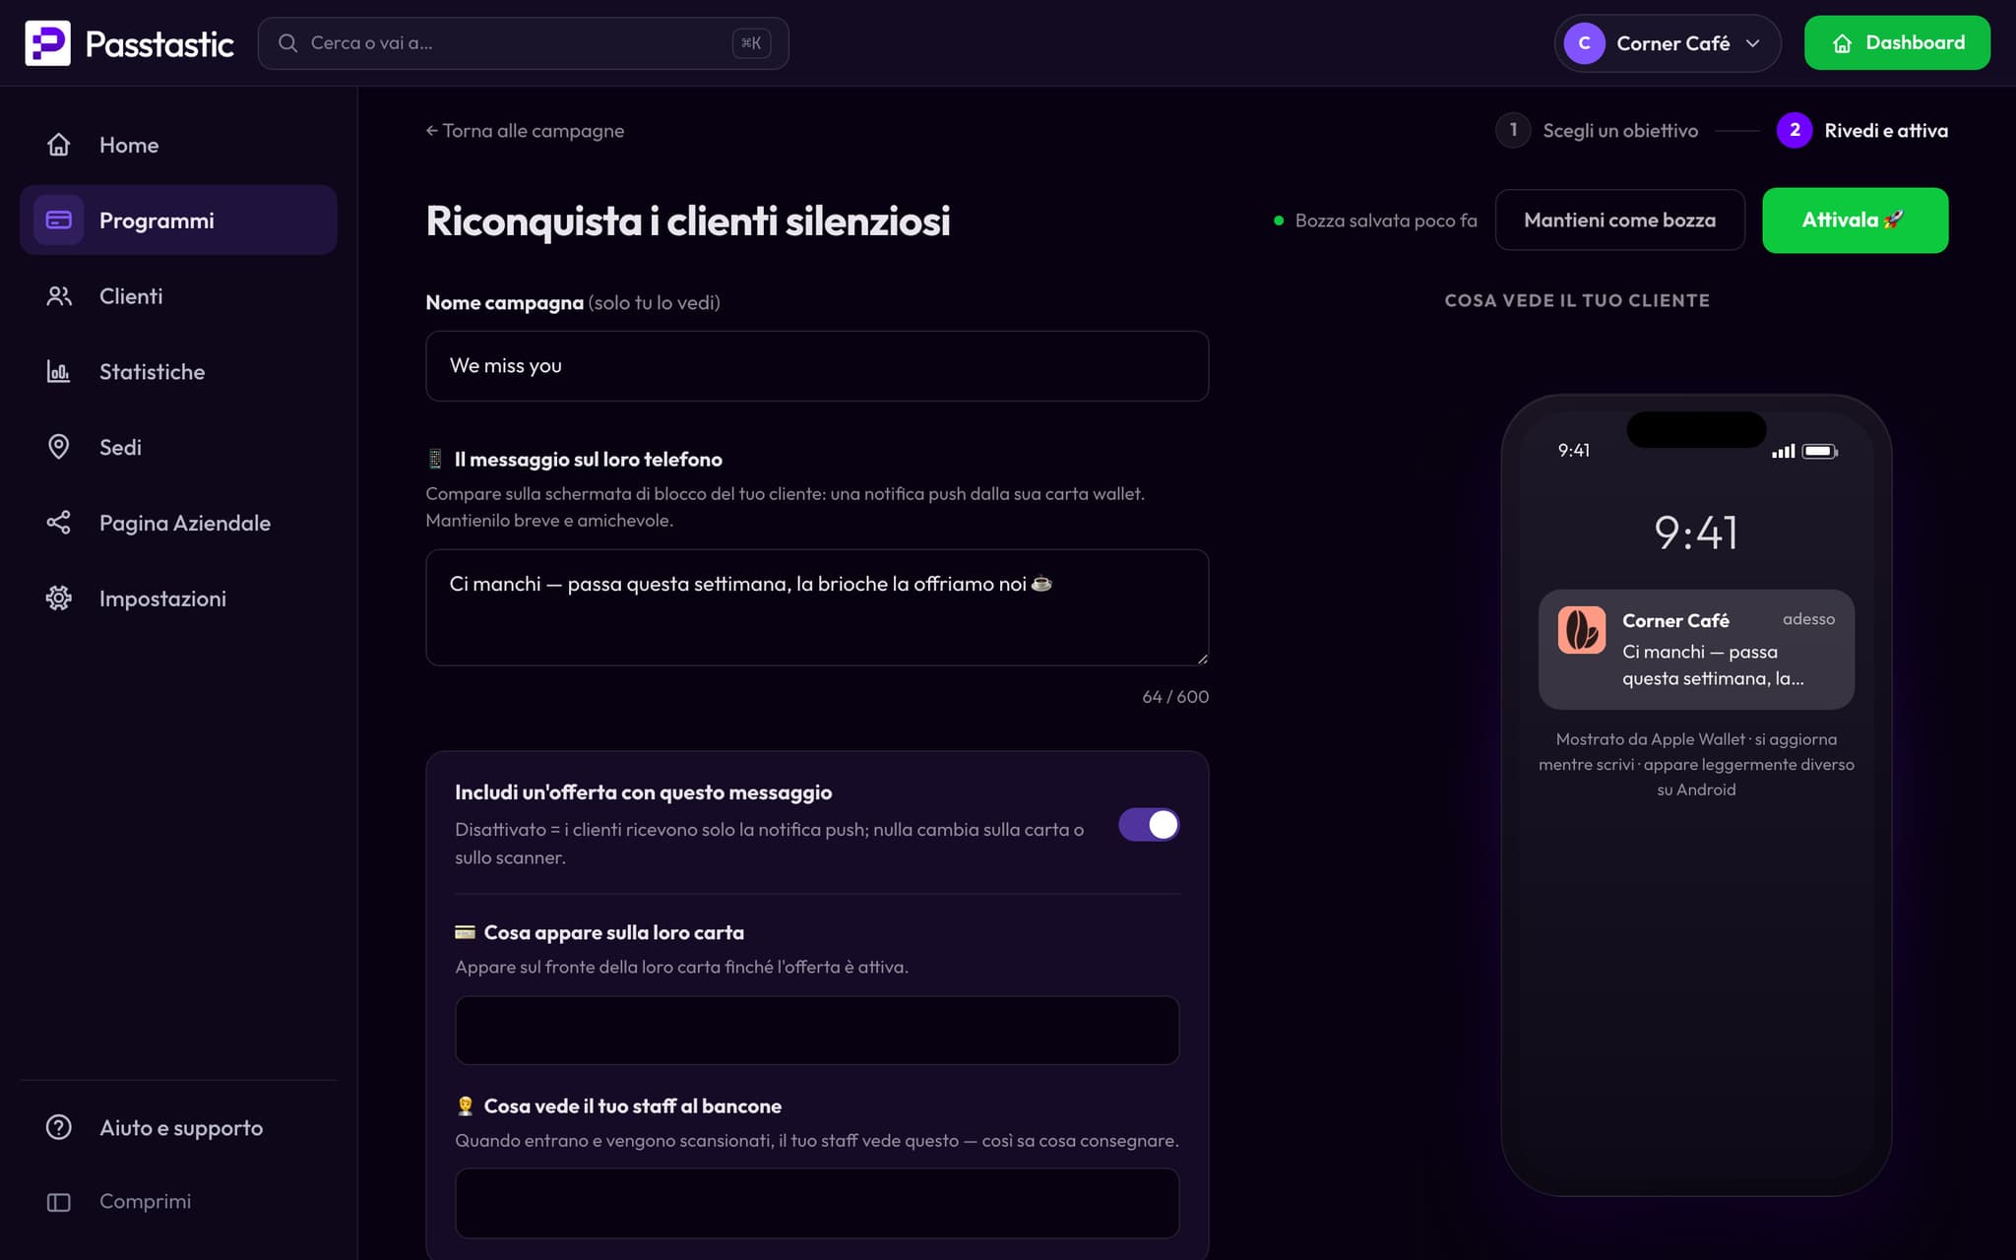Click the Passtastic logo icon
The width and height of the screenshot is (2016, 1260).
[x=47, y=43]
